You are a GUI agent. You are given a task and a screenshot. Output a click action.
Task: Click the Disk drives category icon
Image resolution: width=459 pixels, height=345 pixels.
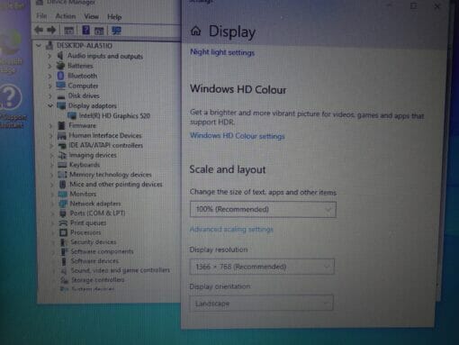pos(61,96)
